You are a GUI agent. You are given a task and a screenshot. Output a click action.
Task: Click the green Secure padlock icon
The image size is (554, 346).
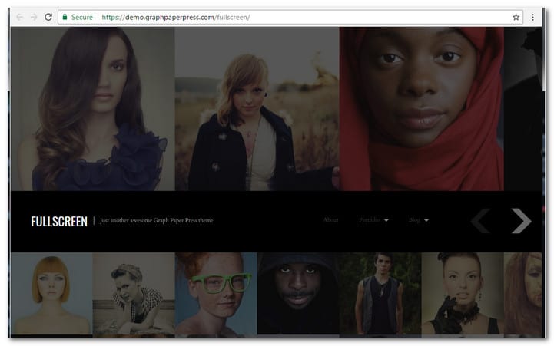(65, 17)
